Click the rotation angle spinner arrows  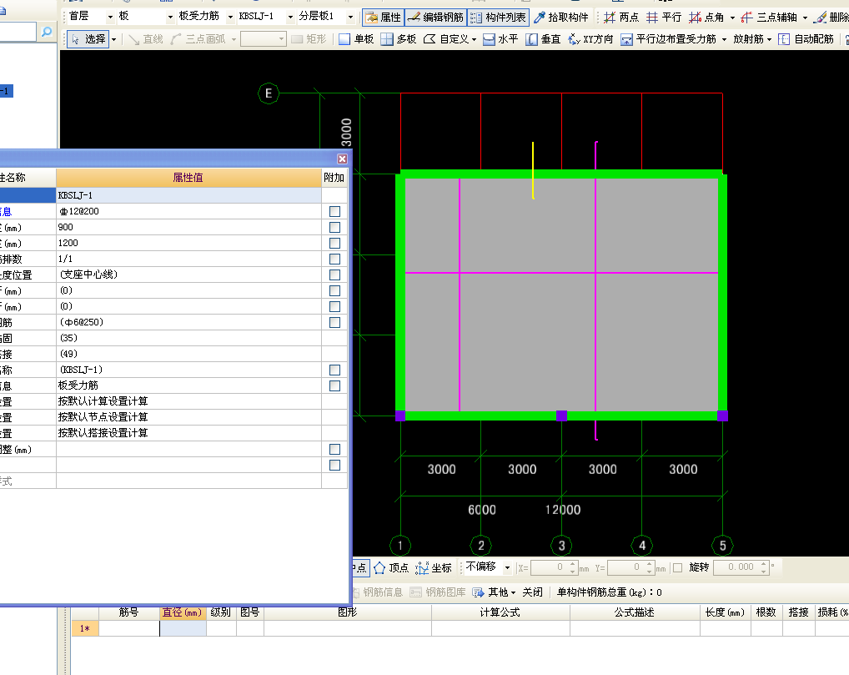(x=763, y=567)
